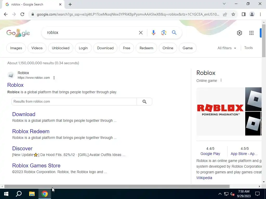266x199 pixels.
Task: Open the App Store rating link
Action: (244, 154)
